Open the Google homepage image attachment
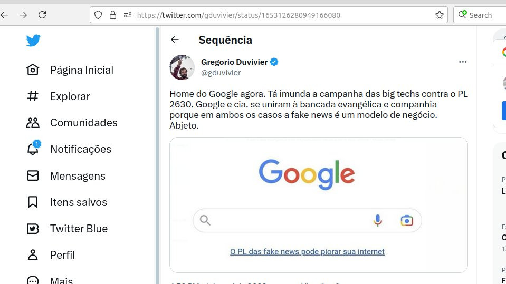This screenshot has width=506, height=284. coord(318,204)
